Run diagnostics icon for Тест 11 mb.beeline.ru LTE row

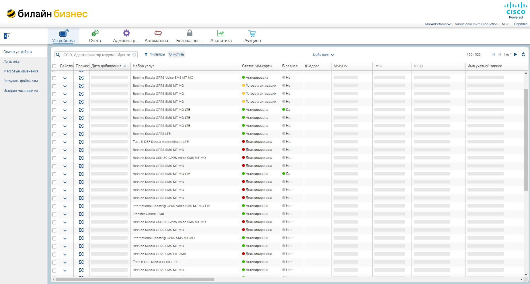[x=81, y=142]
